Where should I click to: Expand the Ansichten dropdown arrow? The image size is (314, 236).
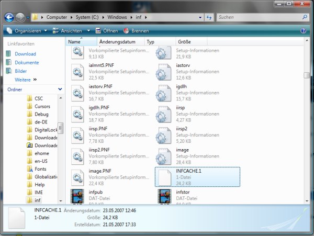(x=88, y=31)
